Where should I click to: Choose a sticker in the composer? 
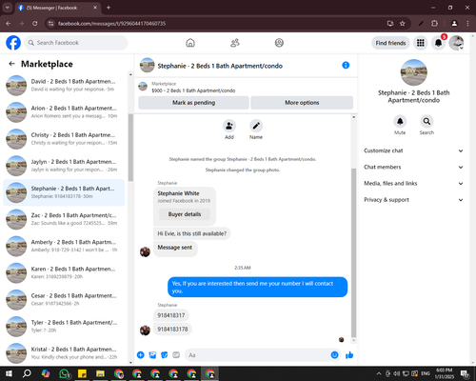[165, 355]
